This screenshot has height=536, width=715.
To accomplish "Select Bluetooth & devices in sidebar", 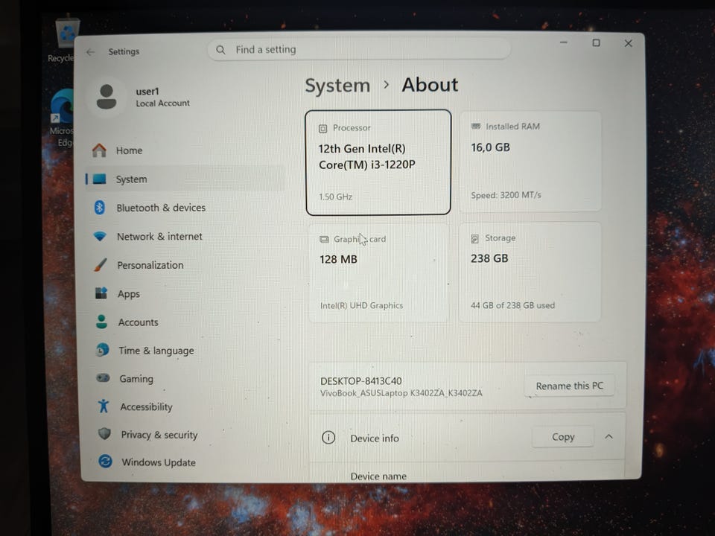I will point(185,208).
